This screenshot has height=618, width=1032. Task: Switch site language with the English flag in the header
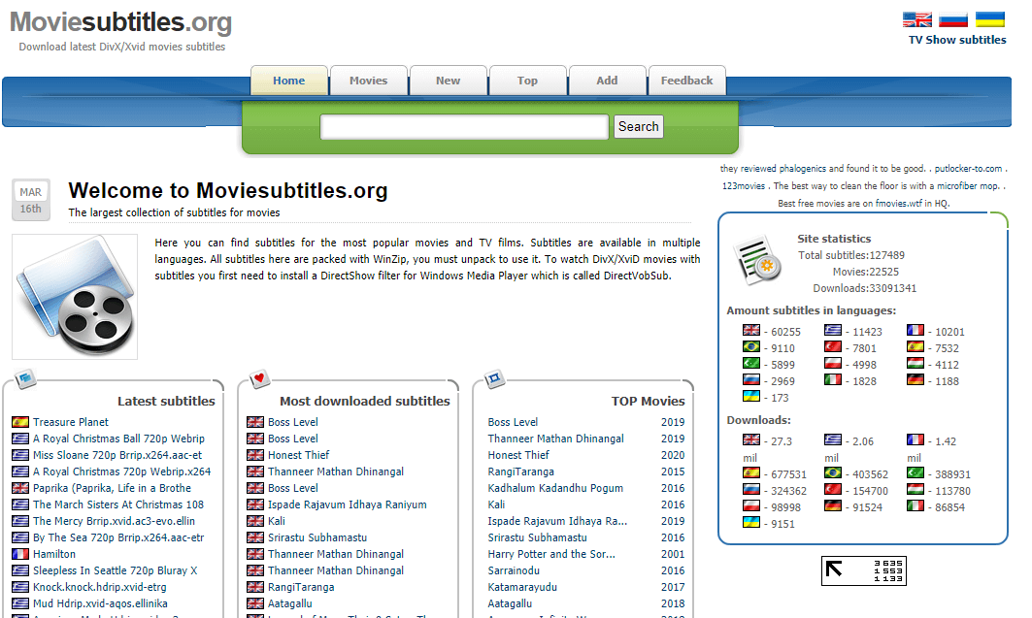pyautogui.click(x=916, y=19)
